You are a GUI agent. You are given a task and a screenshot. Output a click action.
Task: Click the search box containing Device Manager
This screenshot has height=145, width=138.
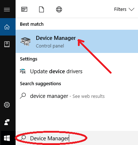[x=77, y=138]
